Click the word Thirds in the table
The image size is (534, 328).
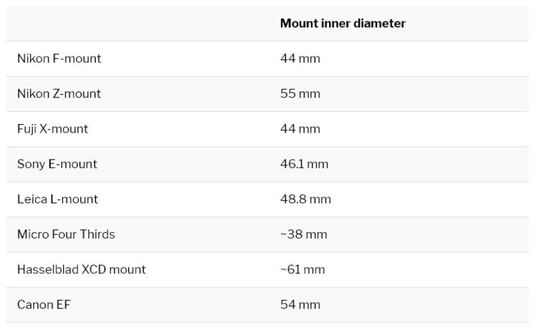pos(97,234)
